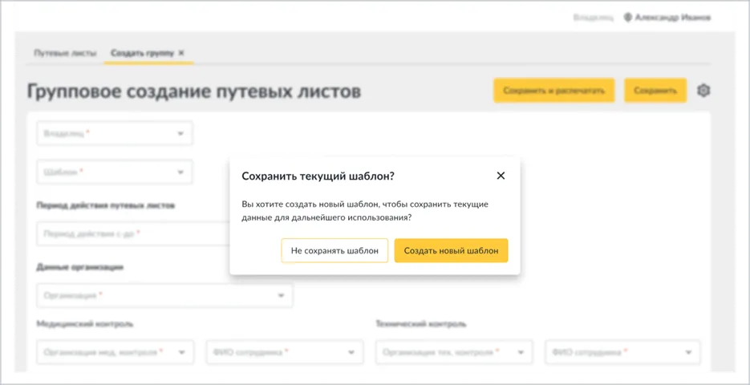Expand the "Владелец" dropdown
Viewport: 750px width, 385px height.
tap(115, 133)
